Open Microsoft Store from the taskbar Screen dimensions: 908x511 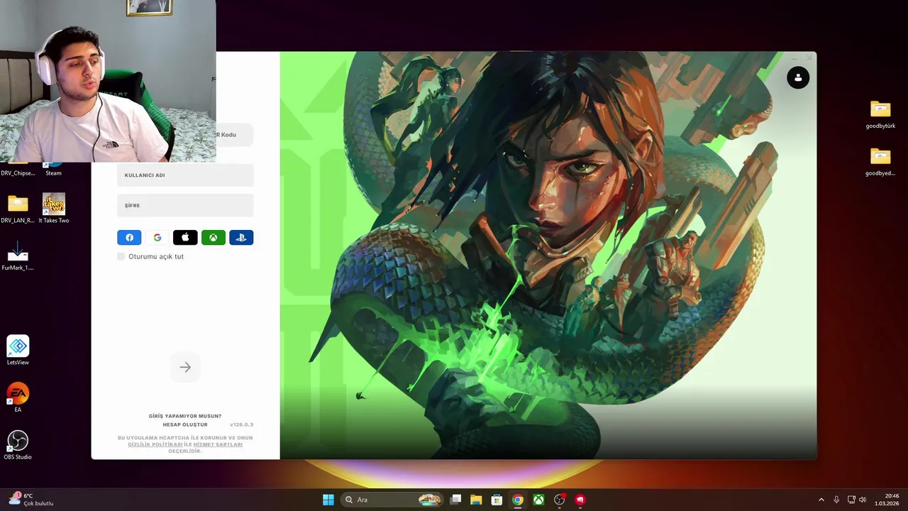(497, 500)
